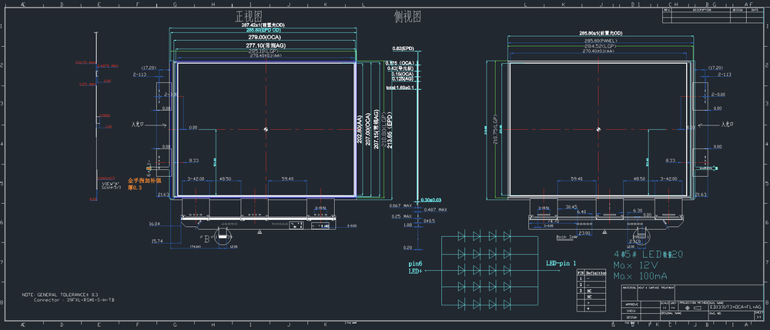The height and width of the screenshot is (330, 770).
Task: Select the "pin6 LED+" label
Action: [415, 267]
